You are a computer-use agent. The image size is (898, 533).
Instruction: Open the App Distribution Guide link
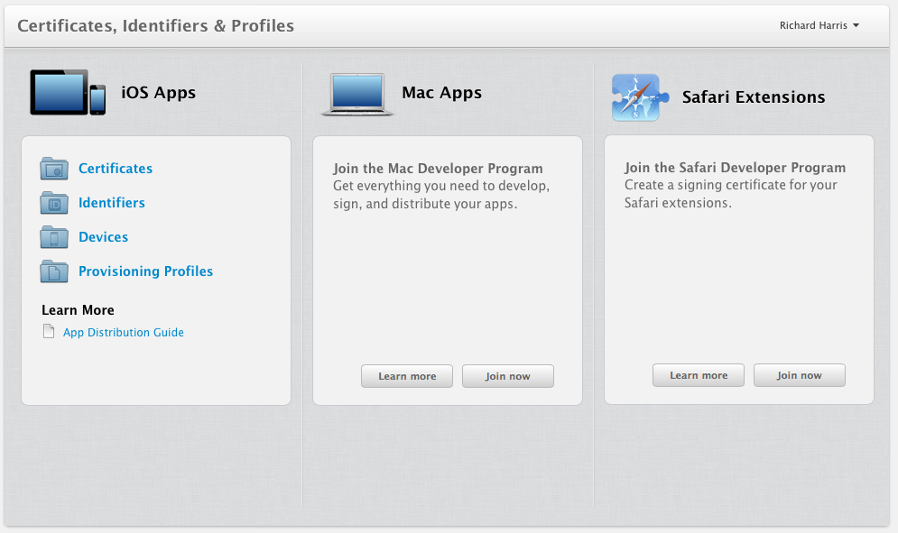click(123, 332)
